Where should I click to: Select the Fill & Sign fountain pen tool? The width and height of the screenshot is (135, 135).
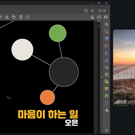tap(7, 17)
